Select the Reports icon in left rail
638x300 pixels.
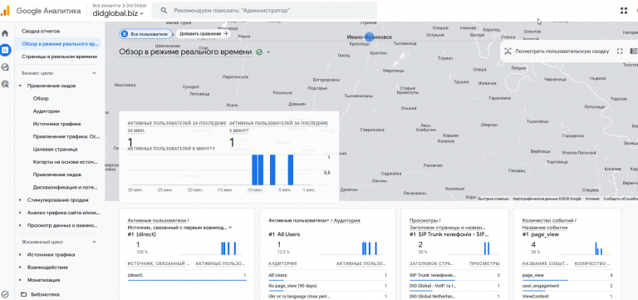click(5, 50)
